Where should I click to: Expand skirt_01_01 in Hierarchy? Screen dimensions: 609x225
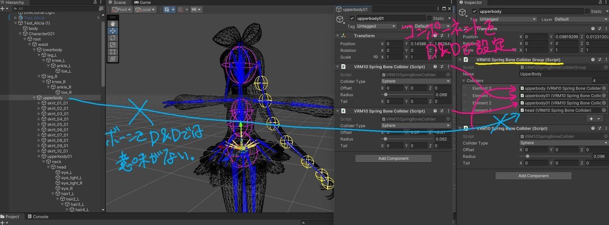[x=40, y=103]
